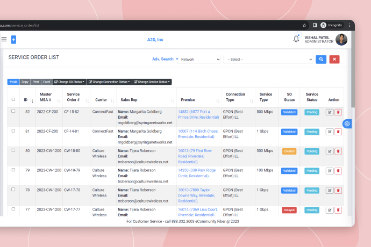Edit service order ID 81
The width and height of the screenshot is (371, 247).
tap(330, 132)
